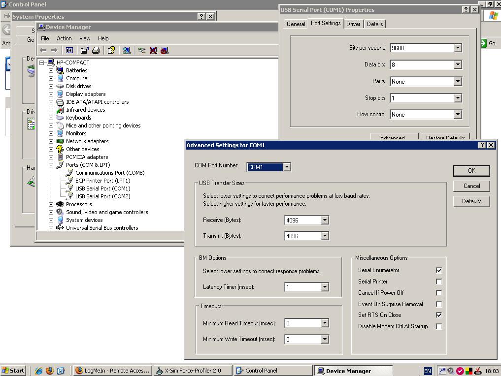Click the Start button
501x376 pixels.
coord(13,371)
